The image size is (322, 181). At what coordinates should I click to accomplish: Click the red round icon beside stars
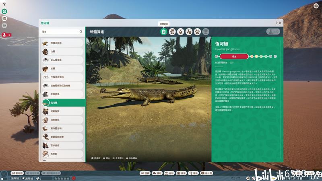(x=74, y=178)
